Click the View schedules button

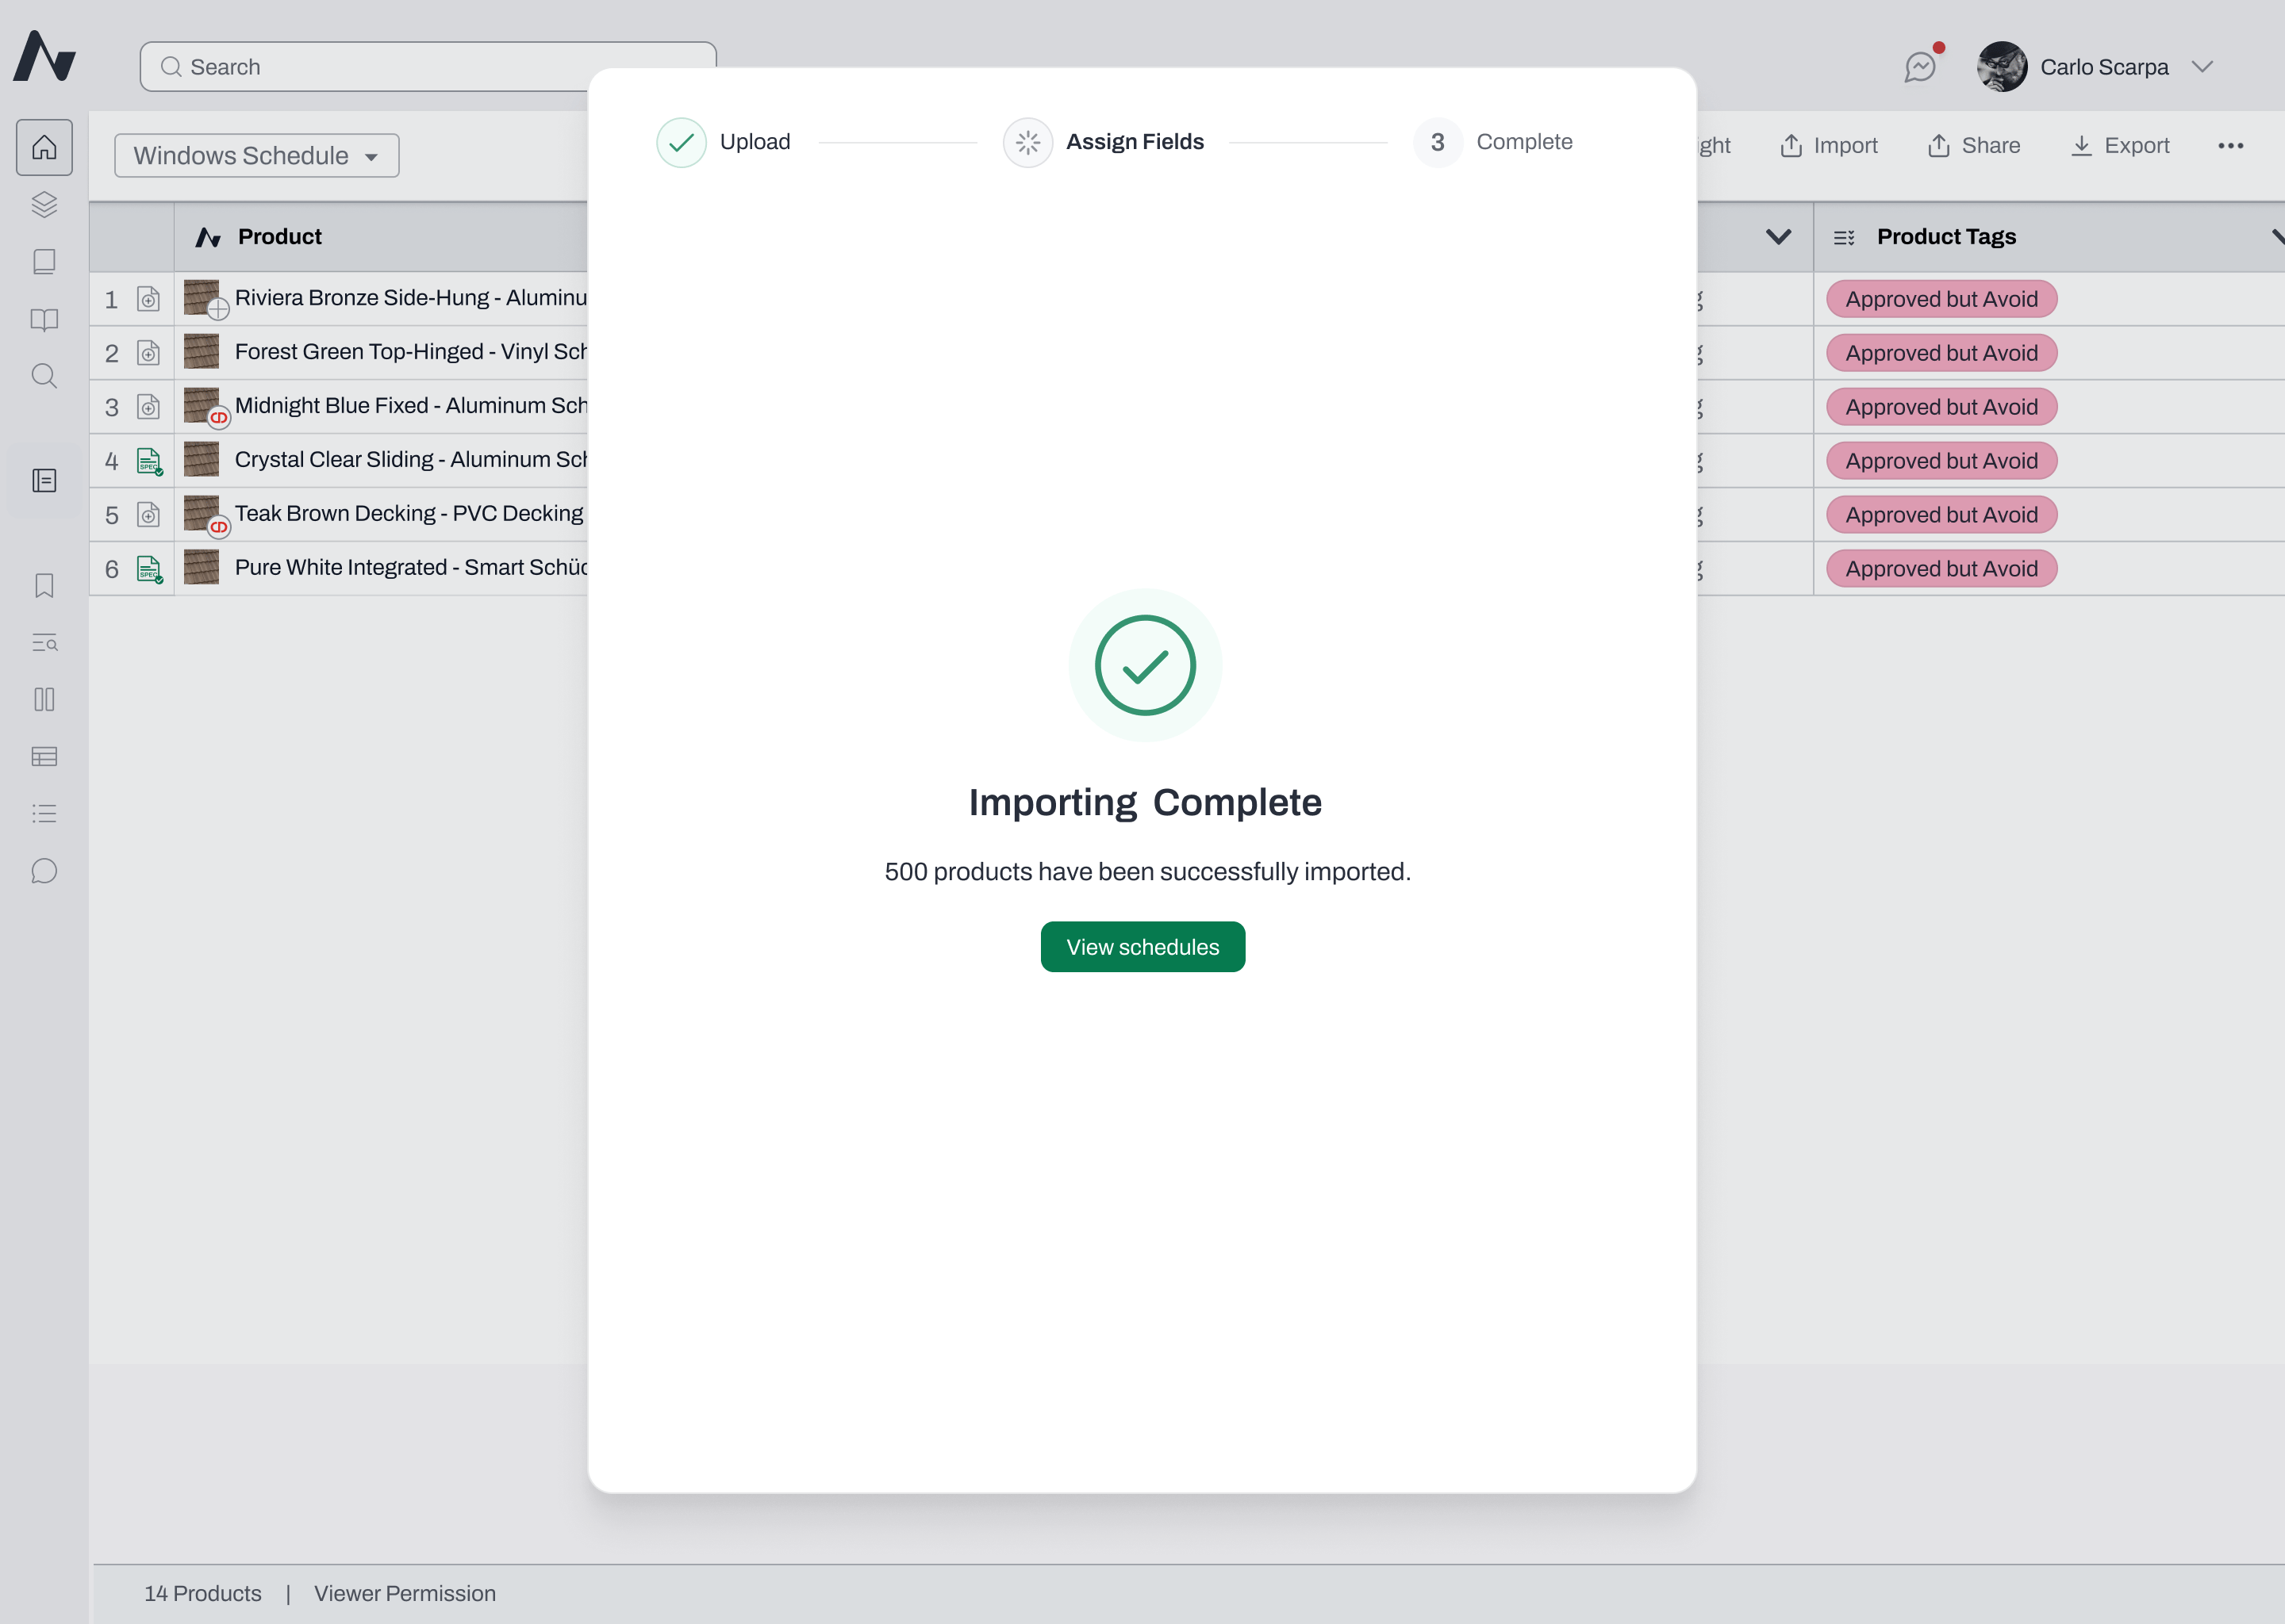pyautogui.click(x=1142, y=947)
